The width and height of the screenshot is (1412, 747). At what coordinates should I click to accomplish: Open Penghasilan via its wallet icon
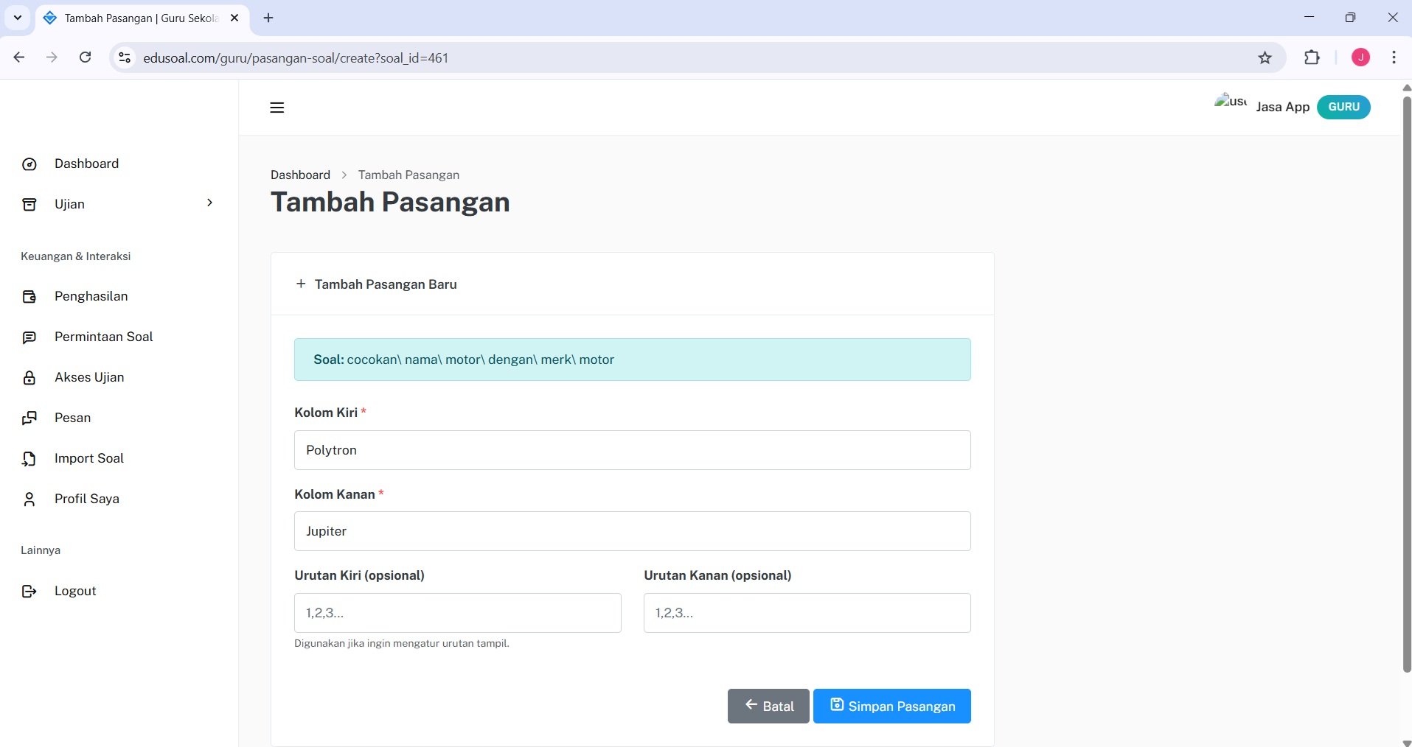29,296
